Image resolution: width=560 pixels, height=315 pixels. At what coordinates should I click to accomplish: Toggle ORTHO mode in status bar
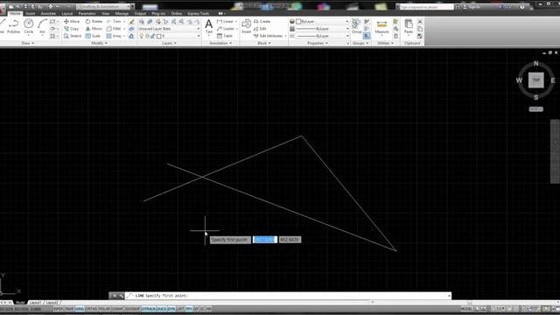[x=91, y=309]
